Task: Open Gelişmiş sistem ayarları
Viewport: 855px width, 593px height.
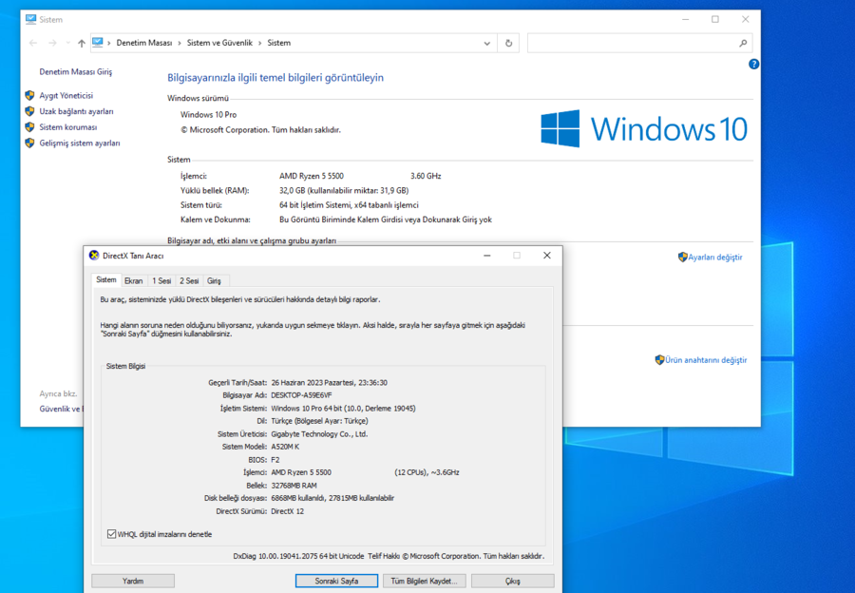Action: [80, 143]
